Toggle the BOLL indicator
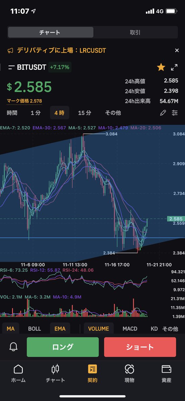The image size is (185, 401). pos(34,329)
